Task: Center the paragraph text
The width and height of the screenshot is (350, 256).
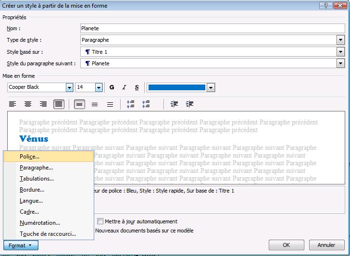Action: [28, 104]
